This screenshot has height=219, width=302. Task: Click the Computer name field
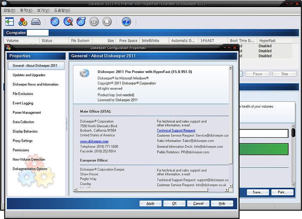pos(38,33)
